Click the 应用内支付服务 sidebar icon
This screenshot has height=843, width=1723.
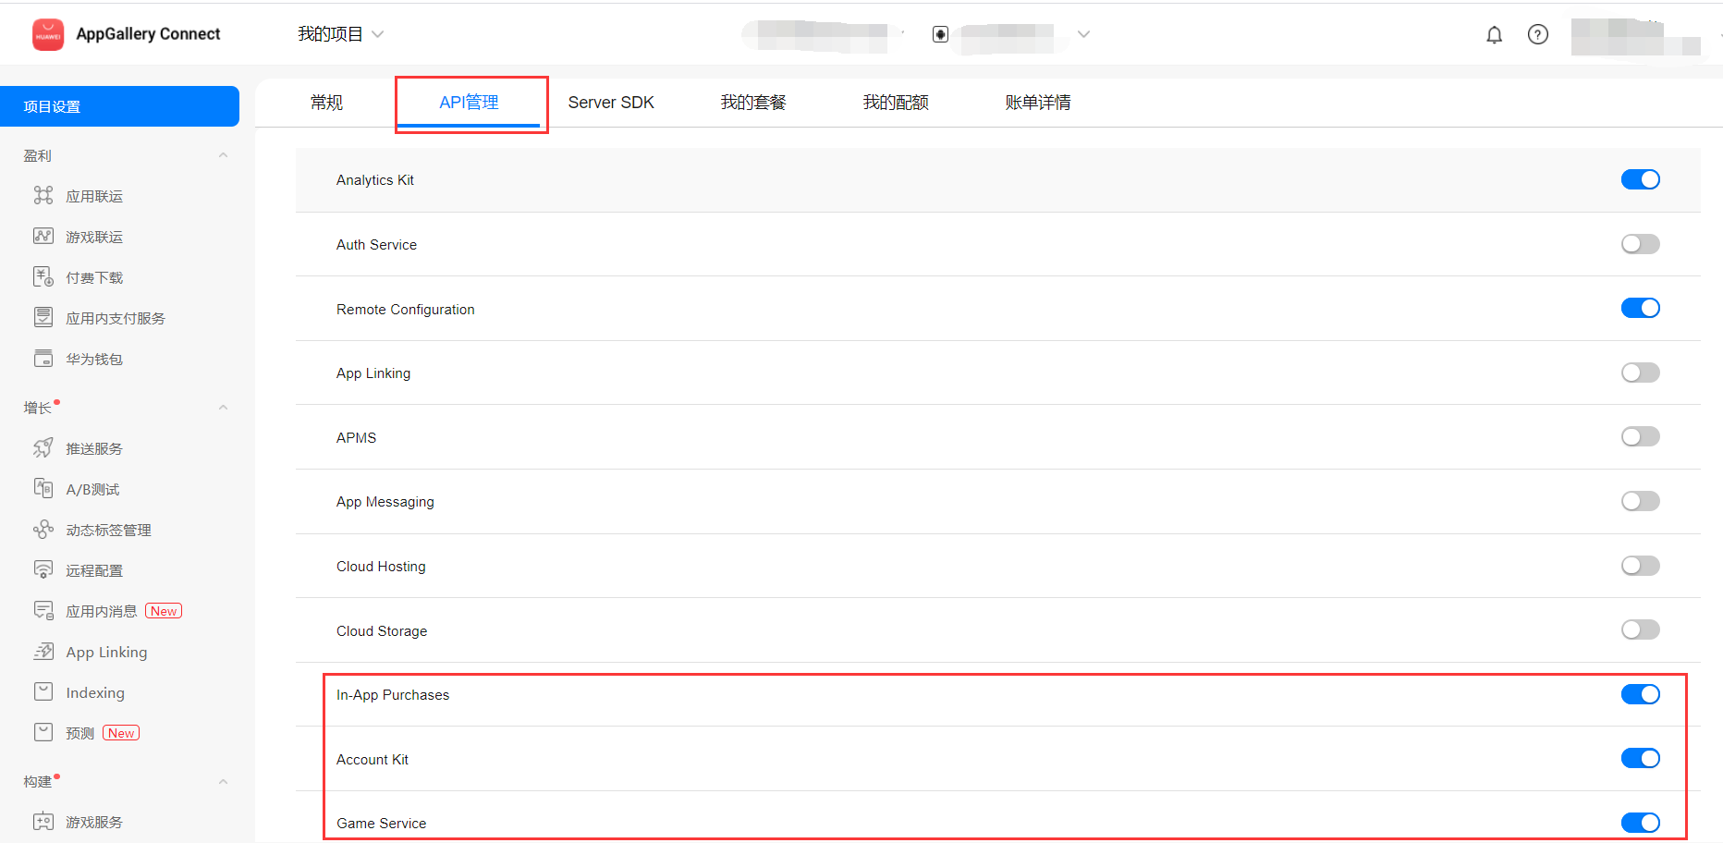pos(43,317)
